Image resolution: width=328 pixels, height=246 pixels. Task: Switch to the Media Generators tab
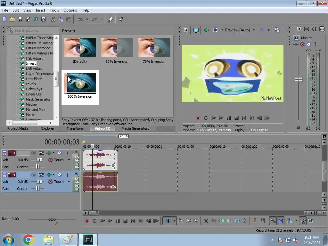[135, 128]
